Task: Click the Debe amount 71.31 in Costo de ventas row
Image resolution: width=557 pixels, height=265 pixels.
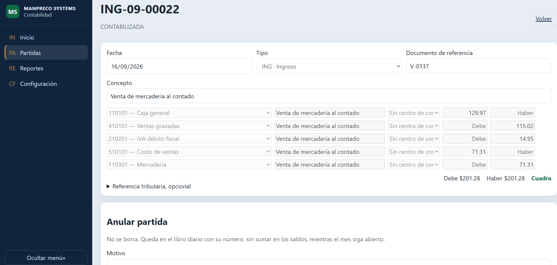Action: 465,152
